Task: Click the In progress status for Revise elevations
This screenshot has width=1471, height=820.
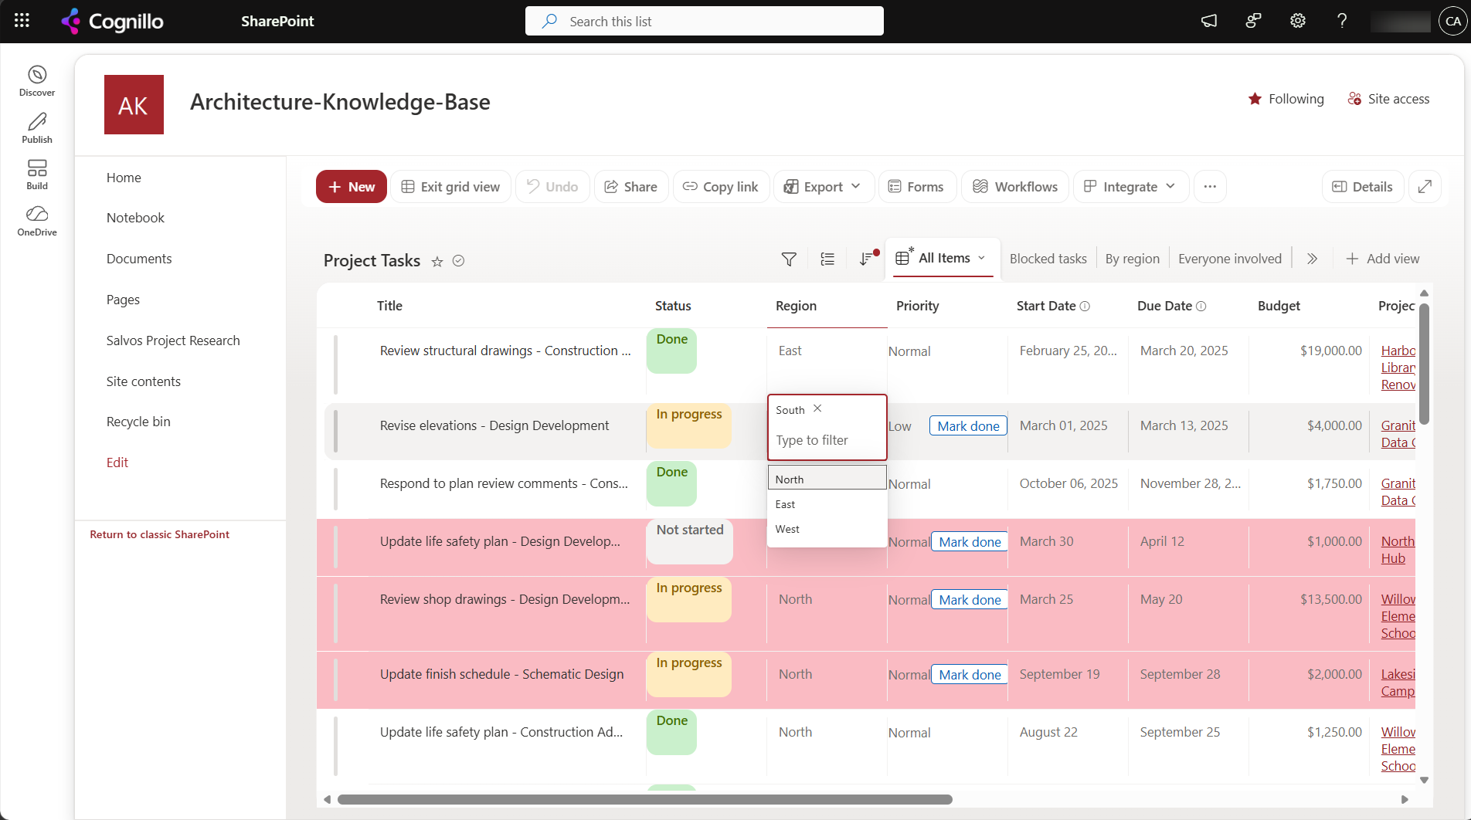Action: [x=689, y=426]
